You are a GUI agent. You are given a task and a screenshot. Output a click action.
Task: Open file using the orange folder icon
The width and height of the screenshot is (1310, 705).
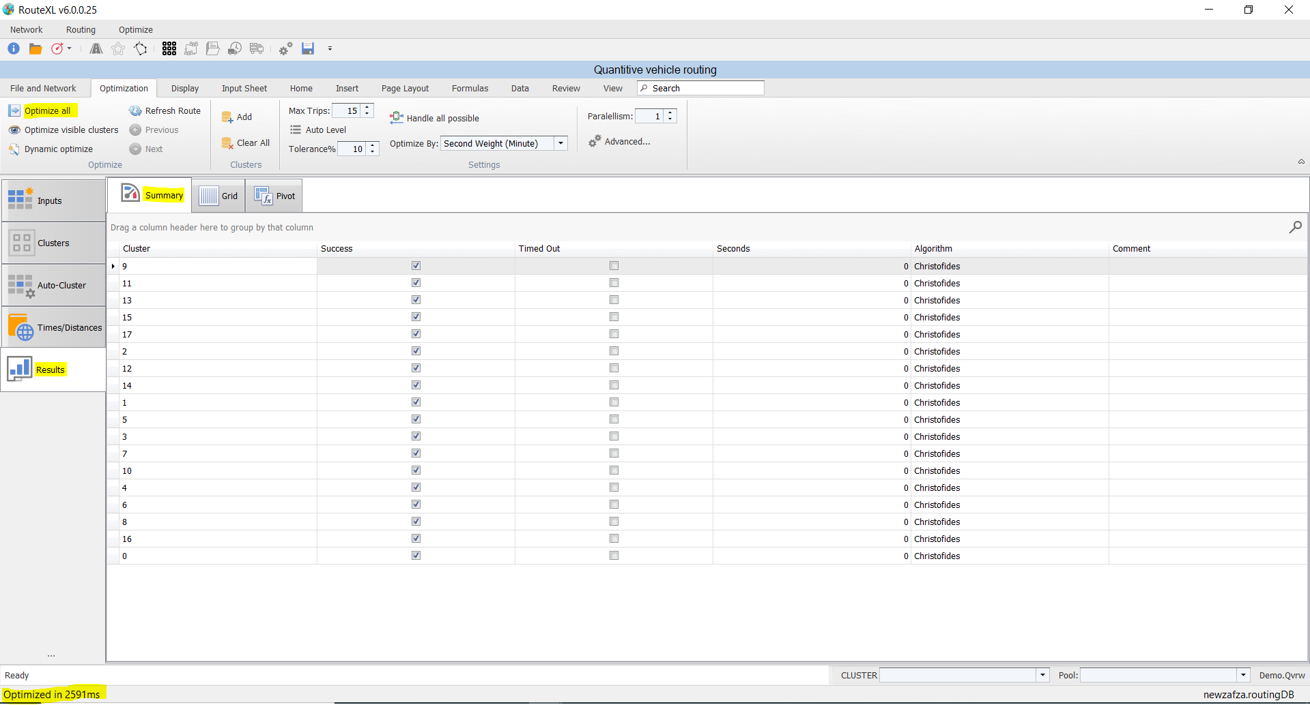[35, 48]
